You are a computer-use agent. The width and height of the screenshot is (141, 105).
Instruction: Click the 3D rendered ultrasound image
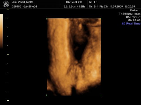tap(74, 57)
